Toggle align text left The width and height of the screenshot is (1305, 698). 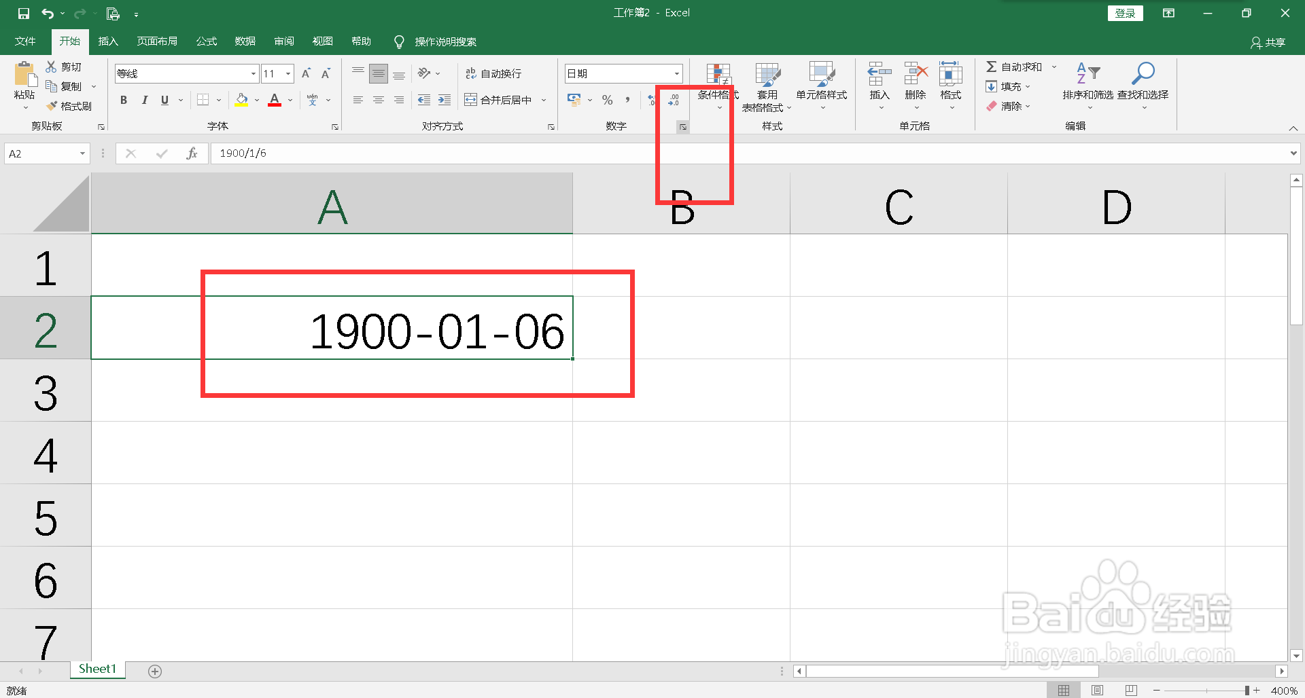point(358,100)
